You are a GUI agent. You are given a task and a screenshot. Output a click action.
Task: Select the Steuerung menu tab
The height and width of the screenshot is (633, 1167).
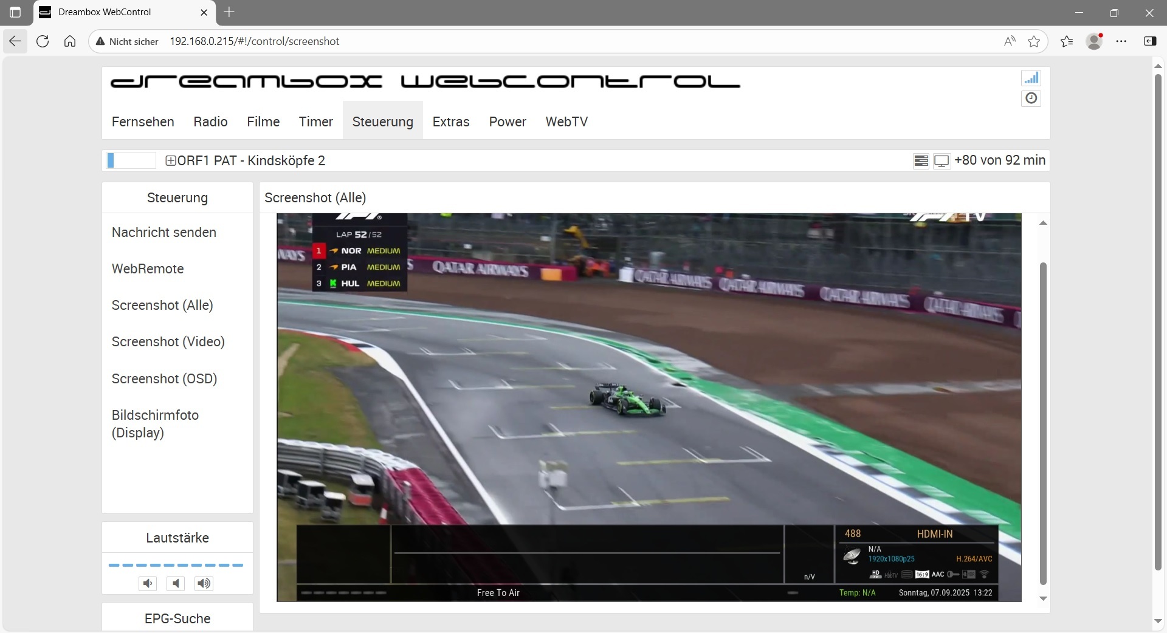click(x=383, y=121)
